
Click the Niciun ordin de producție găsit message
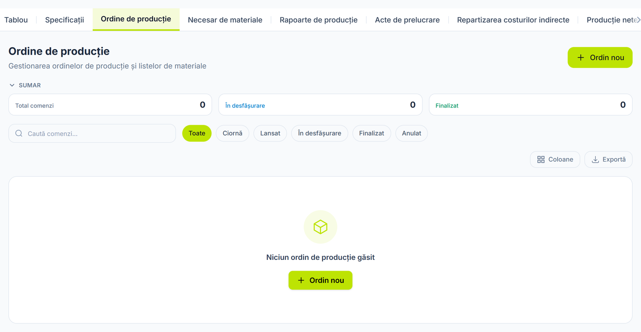pyautogui.click(x=320, y=257)
